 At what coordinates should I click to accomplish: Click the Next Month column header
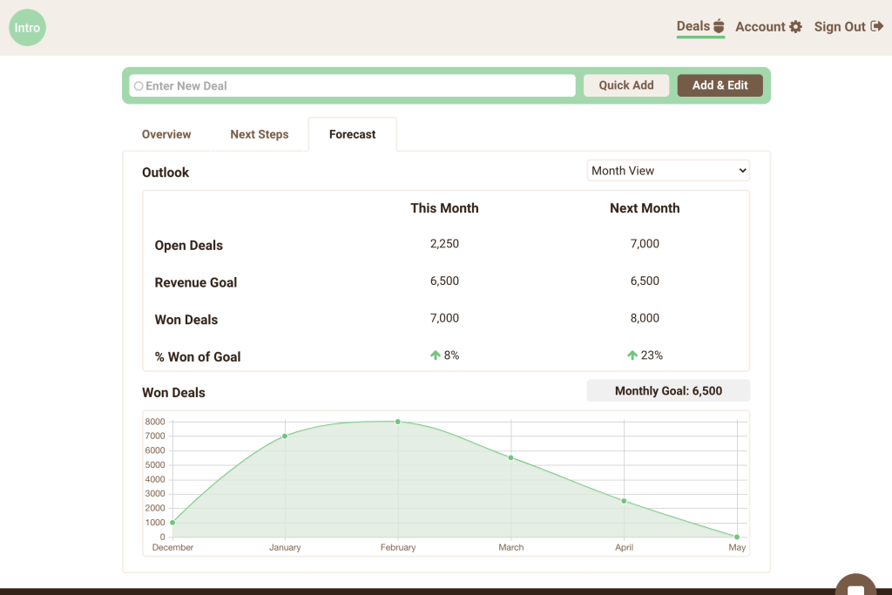[645, 208]
